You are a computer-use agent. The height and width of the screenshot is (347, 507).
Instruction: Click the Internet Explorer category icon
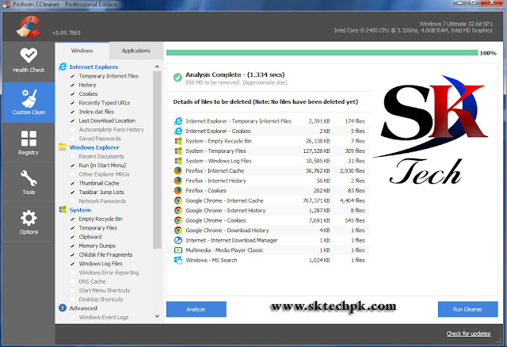pos(63,67)
